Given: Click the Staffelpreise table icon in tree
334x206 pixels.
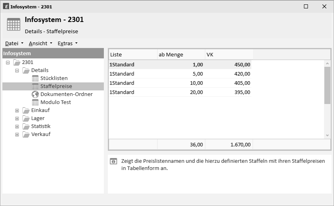Looking at the screenshot, I should (x=35, y=86).
